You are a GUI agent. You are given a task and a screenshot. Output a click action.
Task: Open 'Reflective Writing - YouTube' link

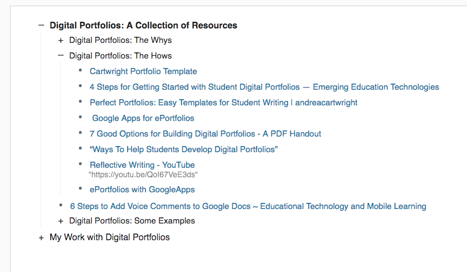pyautogui.click(x=142, y=165)
